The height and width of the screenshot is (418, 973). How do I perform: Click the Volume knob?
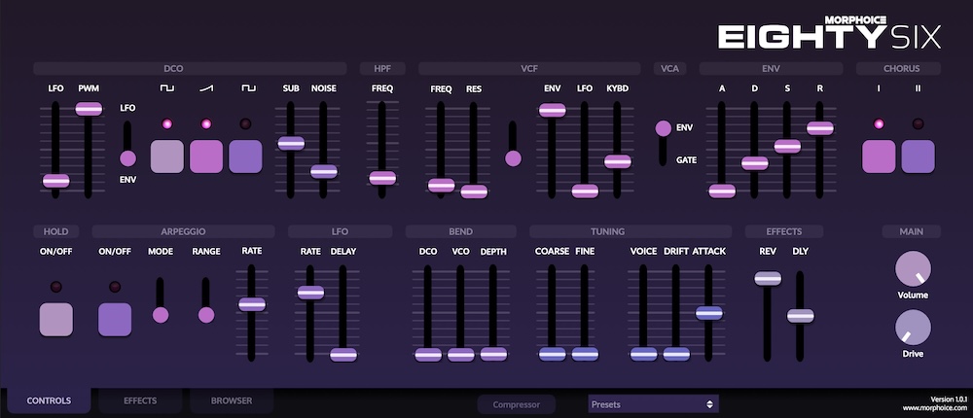pos(913,268)
